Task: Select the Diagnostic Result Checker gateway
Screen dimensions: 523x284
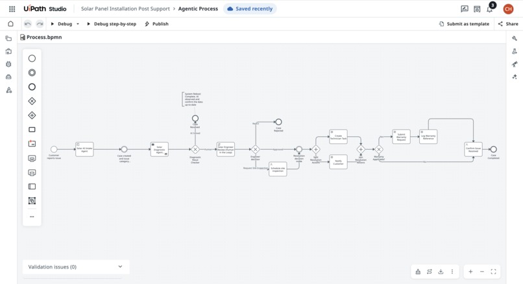Action: [x=195, y=149]
